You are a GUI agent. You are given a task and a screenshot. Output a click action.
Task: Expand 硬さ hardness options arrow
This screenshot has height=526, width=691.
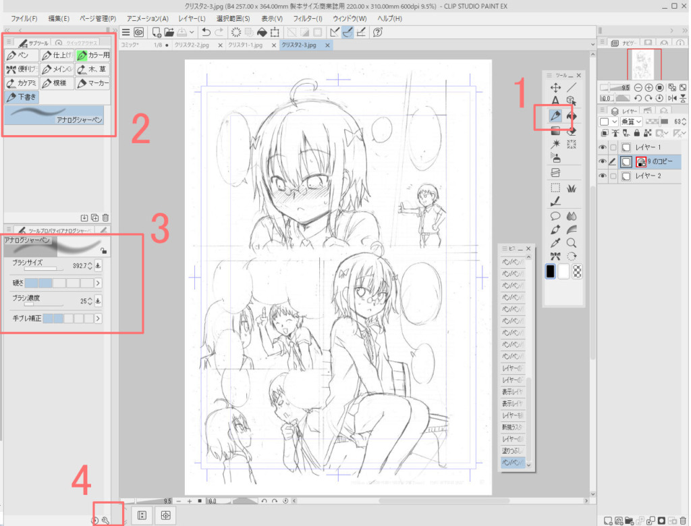99,283
